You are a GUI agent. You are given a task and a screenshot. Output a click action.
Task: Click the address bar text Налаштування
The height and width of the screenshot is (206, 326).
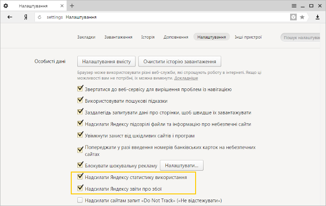pos(81,17)
